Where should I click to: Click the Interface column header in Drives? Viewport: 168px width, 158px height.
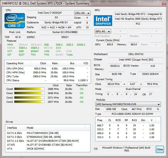15,128
